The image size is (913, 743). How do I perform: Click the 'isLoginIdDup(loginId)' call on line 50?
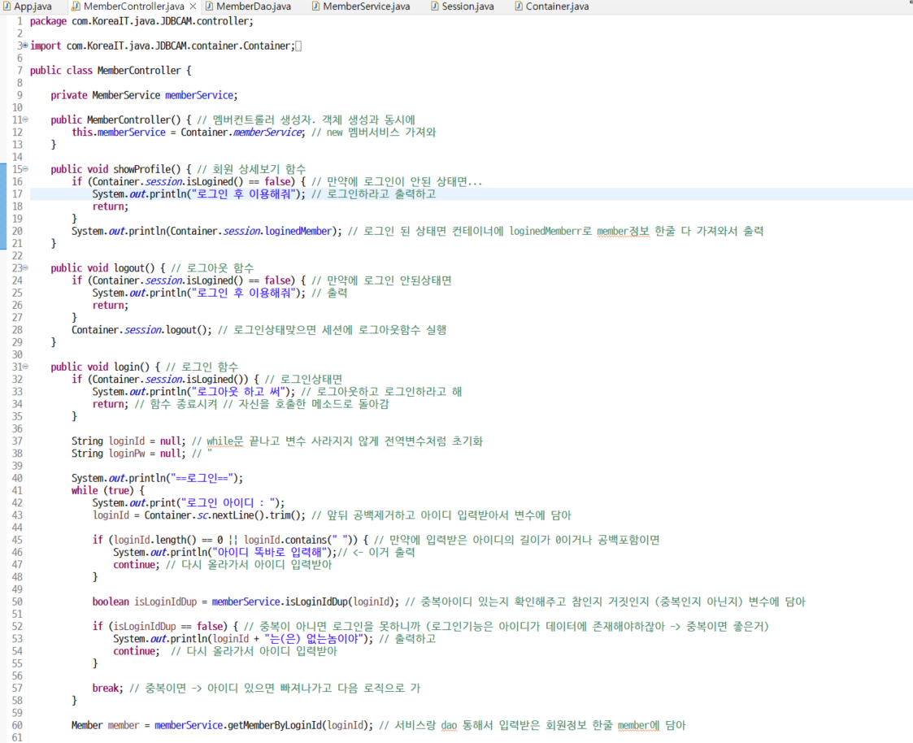(340, 602)
